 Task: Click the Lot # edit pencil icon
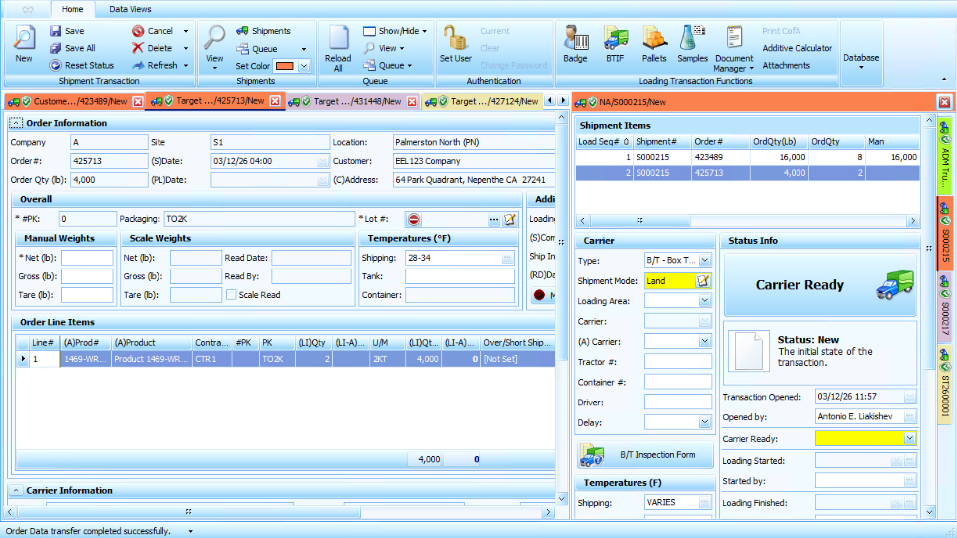click(510, 219)
